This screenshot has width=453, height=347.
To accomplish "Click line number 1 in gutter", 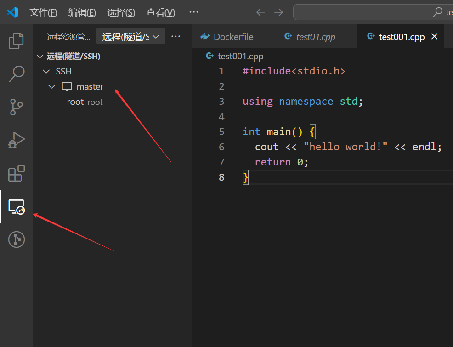I will pos(221,71).
